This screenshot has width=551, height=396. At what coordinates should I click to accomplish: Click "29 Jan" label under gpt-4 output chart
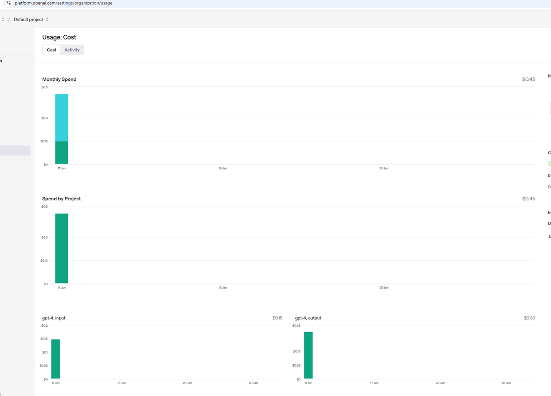click(x=506, y=383)
